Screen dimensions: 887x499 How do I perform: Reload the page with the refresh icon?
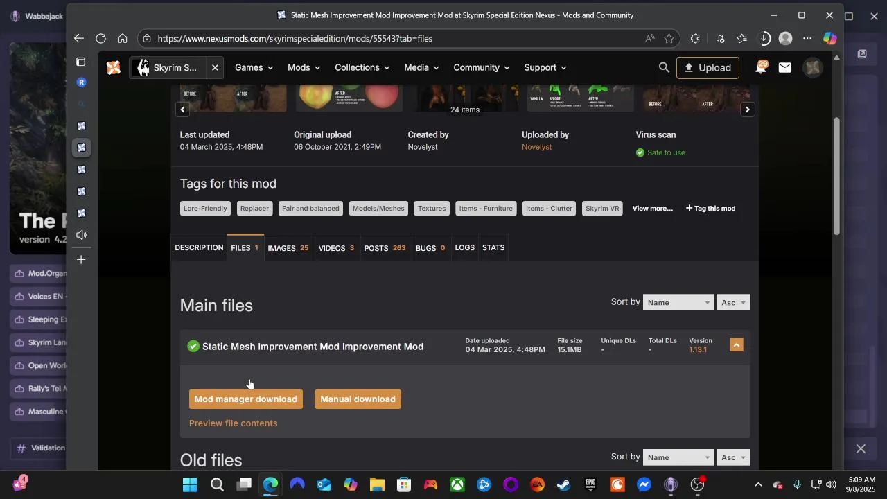101,39
